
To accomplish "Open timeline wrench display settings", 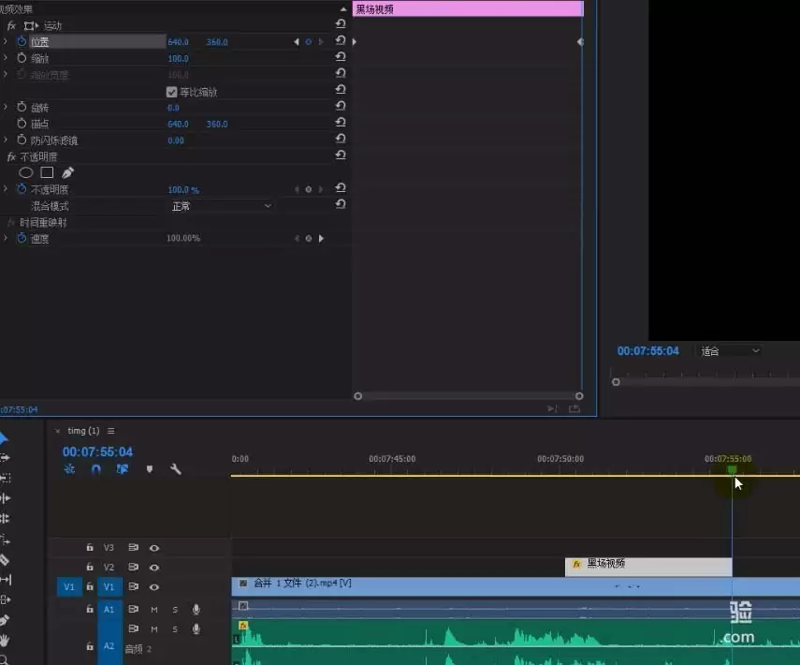I will pos(176,469).
